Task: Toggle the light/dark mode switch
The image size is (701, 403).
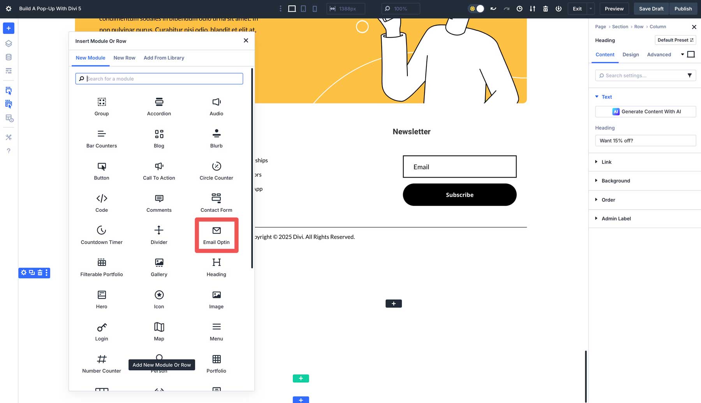Action: click(476, 8)
